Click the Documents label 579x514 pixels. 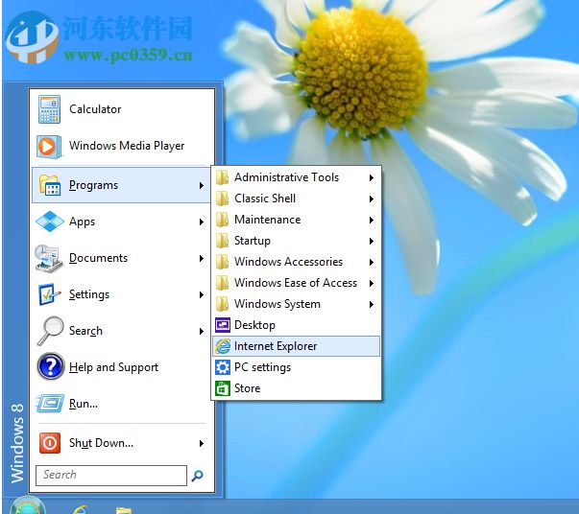pyautogui.click(x=98, y=258)
